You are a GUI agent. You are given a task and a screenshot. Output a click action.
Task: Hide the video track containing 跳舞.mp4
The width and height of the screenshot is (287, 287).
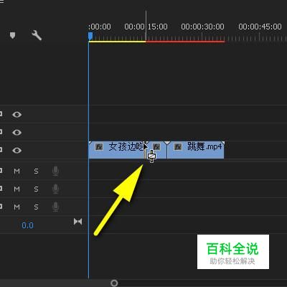17,151
